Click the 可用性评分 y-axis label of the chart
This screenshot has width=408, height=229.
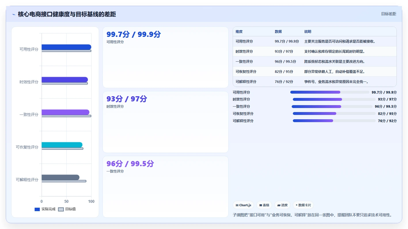tap(29, 50)
